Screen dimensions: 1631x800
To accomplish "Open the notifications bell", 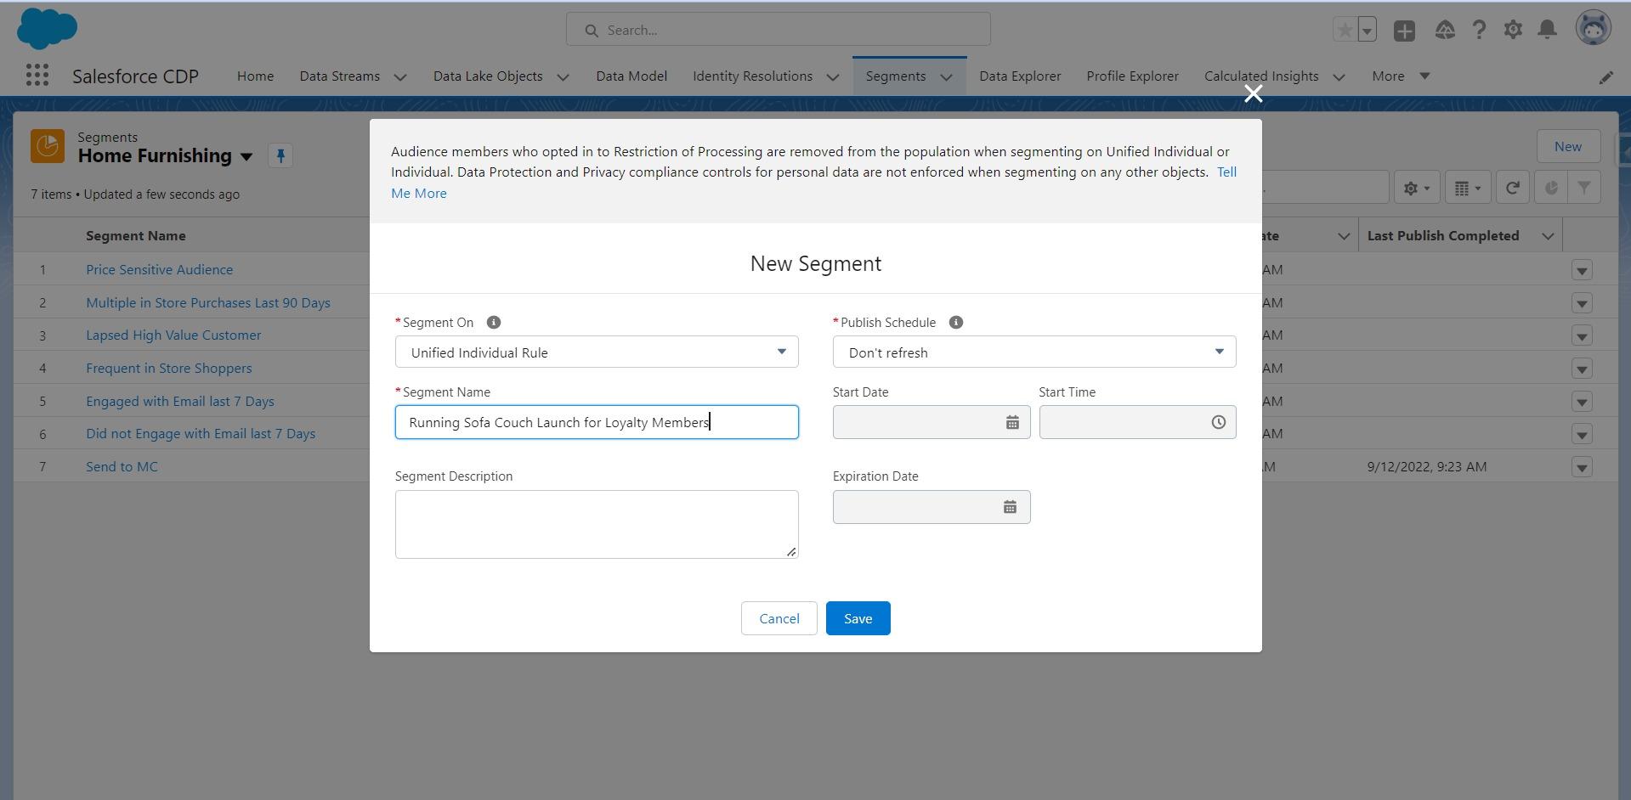I will [1548, 31].
